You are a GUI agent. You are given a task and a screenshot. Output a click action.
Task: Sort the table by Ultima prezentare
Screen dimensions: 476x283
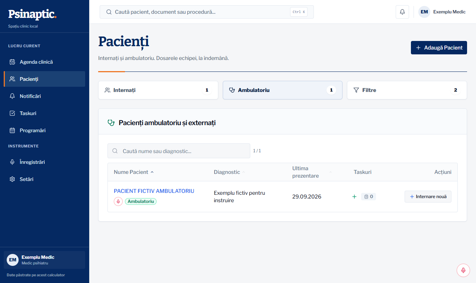[x=312, y=172]
